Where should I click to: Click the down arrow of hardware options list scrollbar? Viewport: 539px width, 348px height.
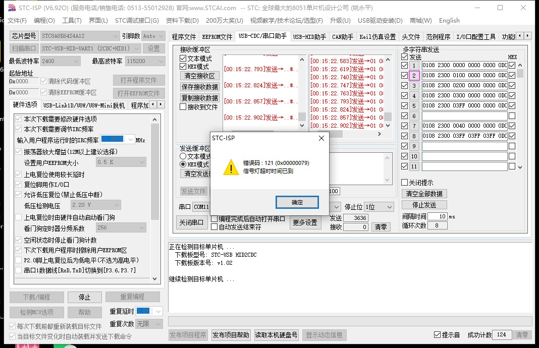tap(155, 278)
